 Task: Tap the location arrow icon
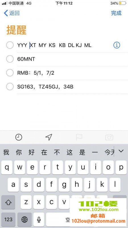49,137
